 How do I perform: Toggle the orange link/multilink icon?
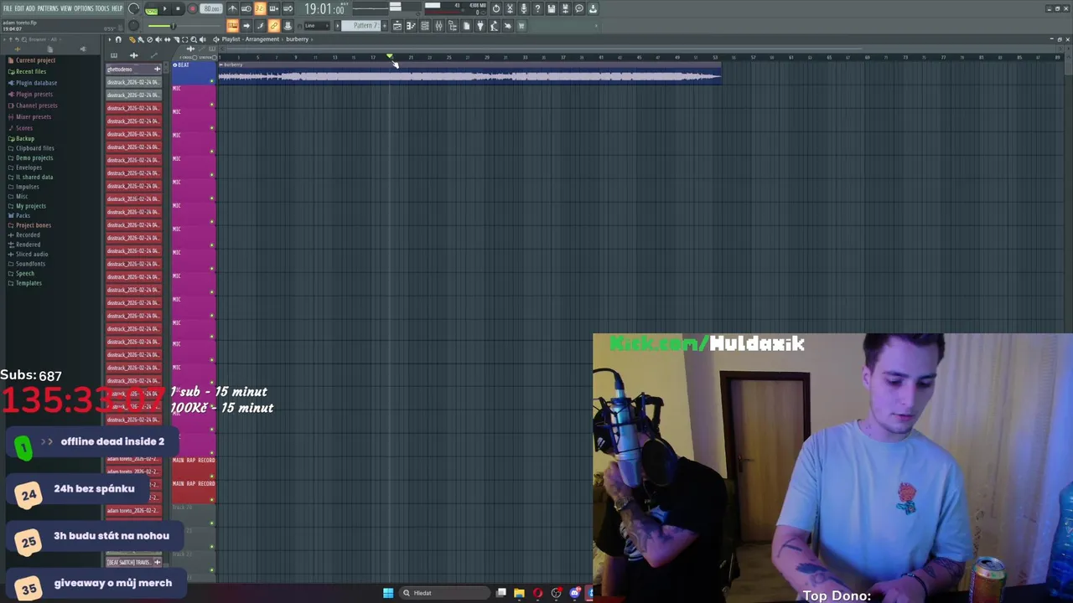point(273,26)
